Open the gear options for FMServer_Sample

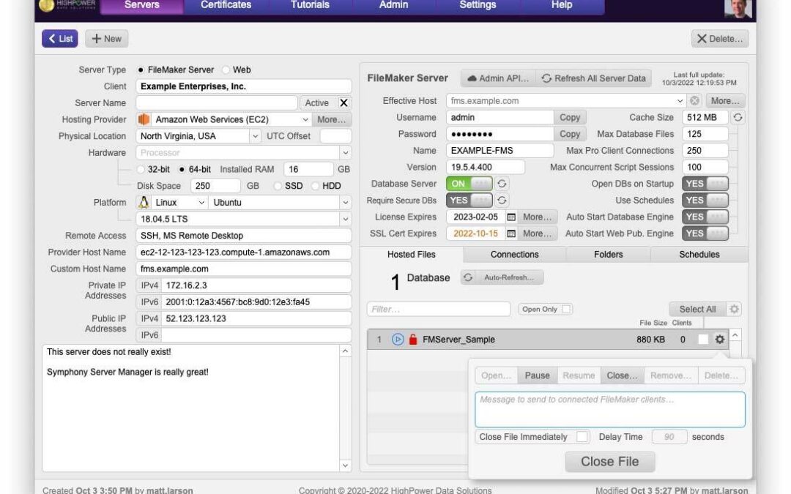(719, 340)
